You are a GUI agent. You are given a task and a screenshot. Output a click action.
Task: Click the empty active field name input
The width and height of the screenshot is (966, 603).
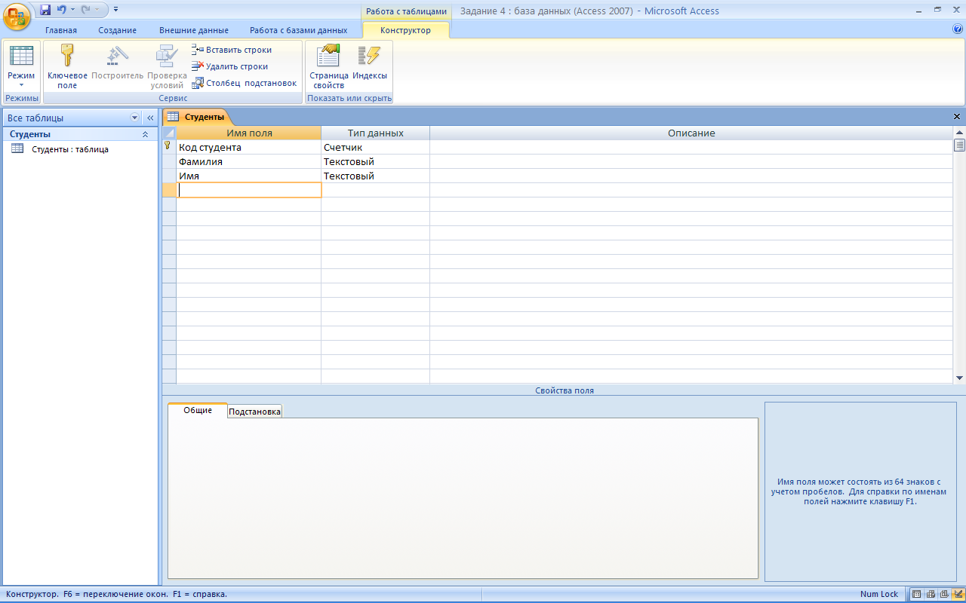tap(249, 191)
